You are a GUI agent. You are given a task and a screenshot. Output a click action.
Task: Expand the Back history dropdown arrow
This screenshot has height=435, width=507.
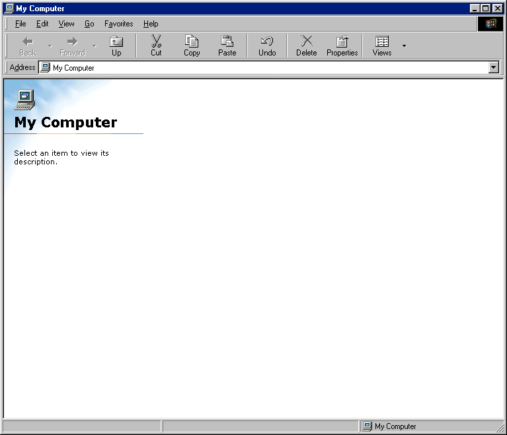[50, 46]
